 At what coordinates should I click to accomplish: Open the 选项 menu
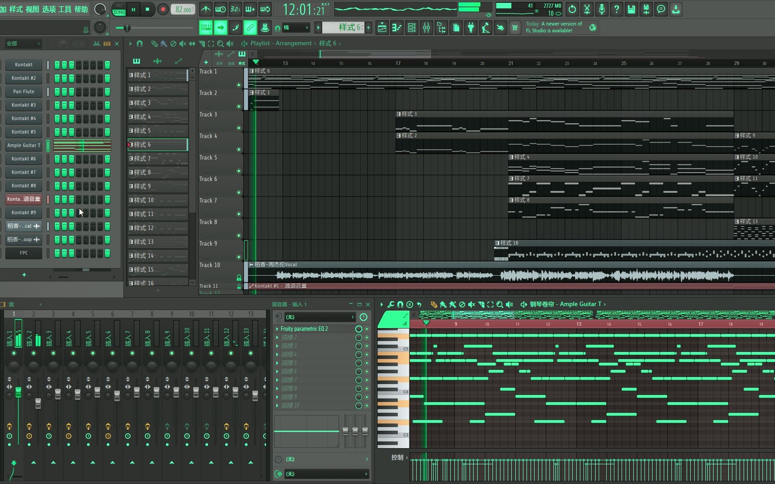[x=48, y=9]
